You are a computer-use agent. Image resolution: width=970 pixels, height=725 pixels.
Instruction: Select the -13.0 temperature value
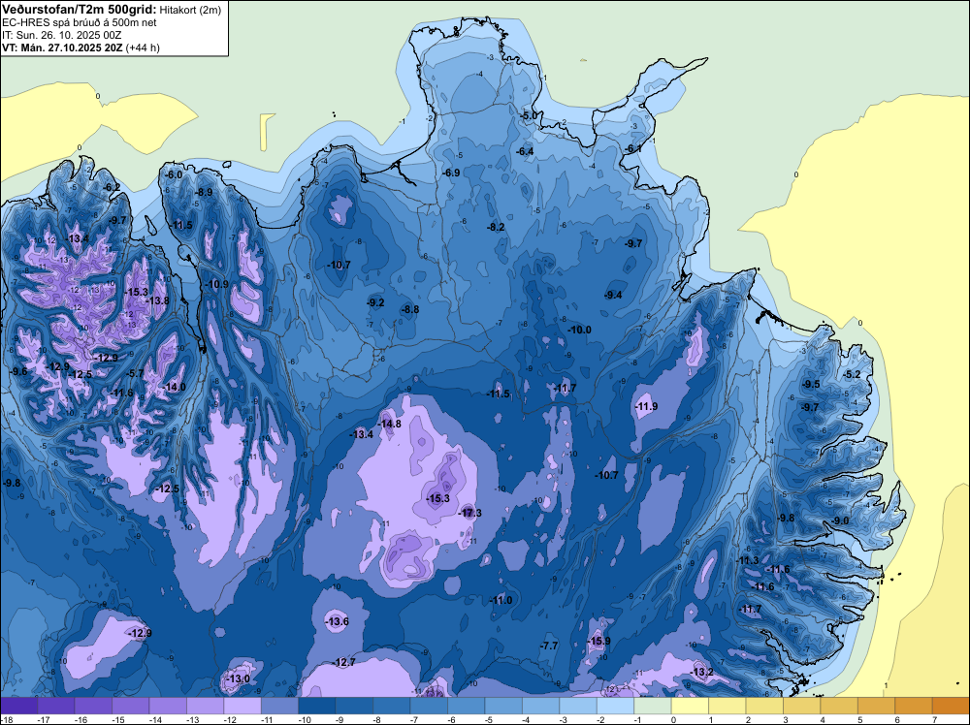(x=239, y=678)
